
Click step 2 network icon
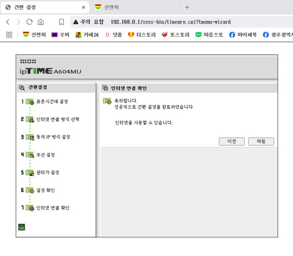[30, 119]
